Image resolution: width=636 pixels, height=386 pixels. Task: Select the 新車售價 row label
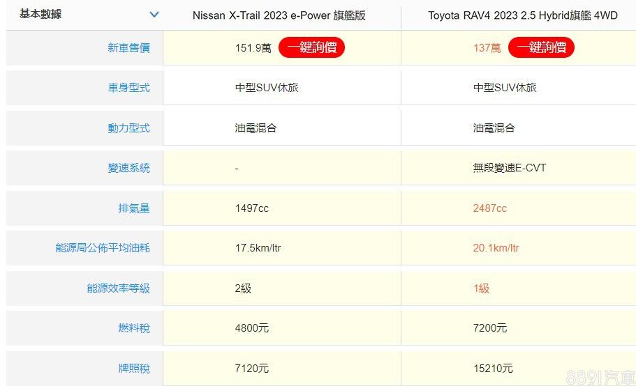tap(128, 48)
